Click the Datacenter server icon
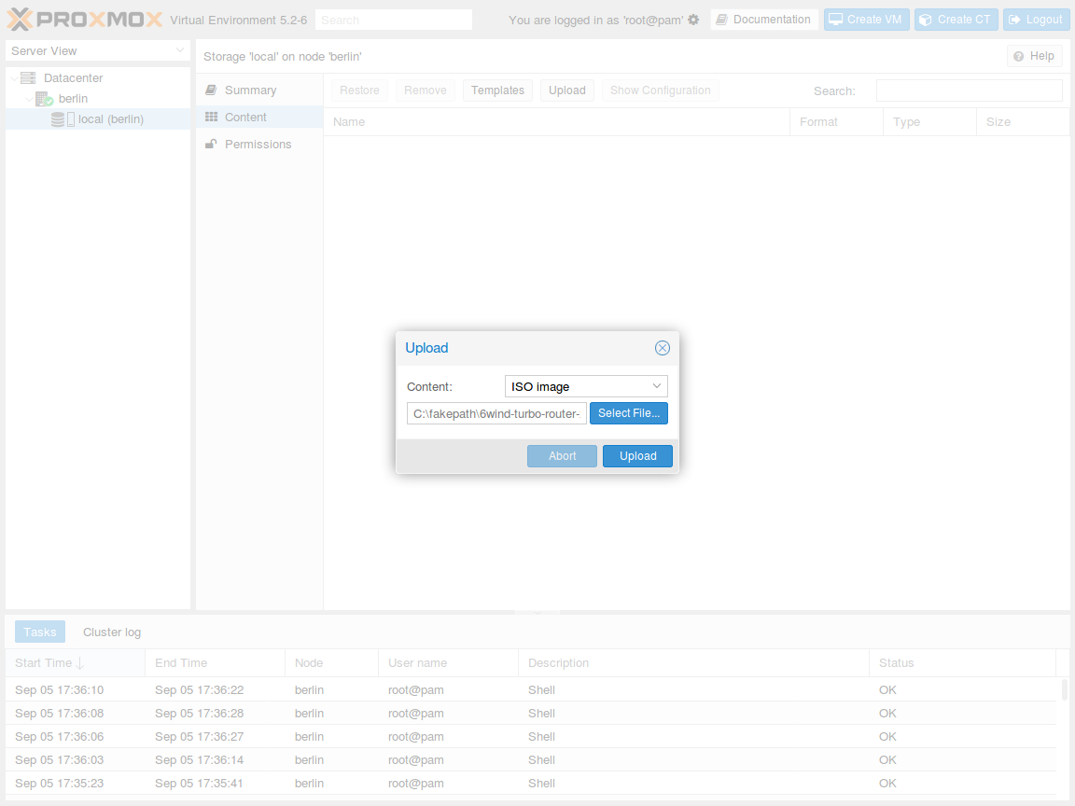 point(28,78)
